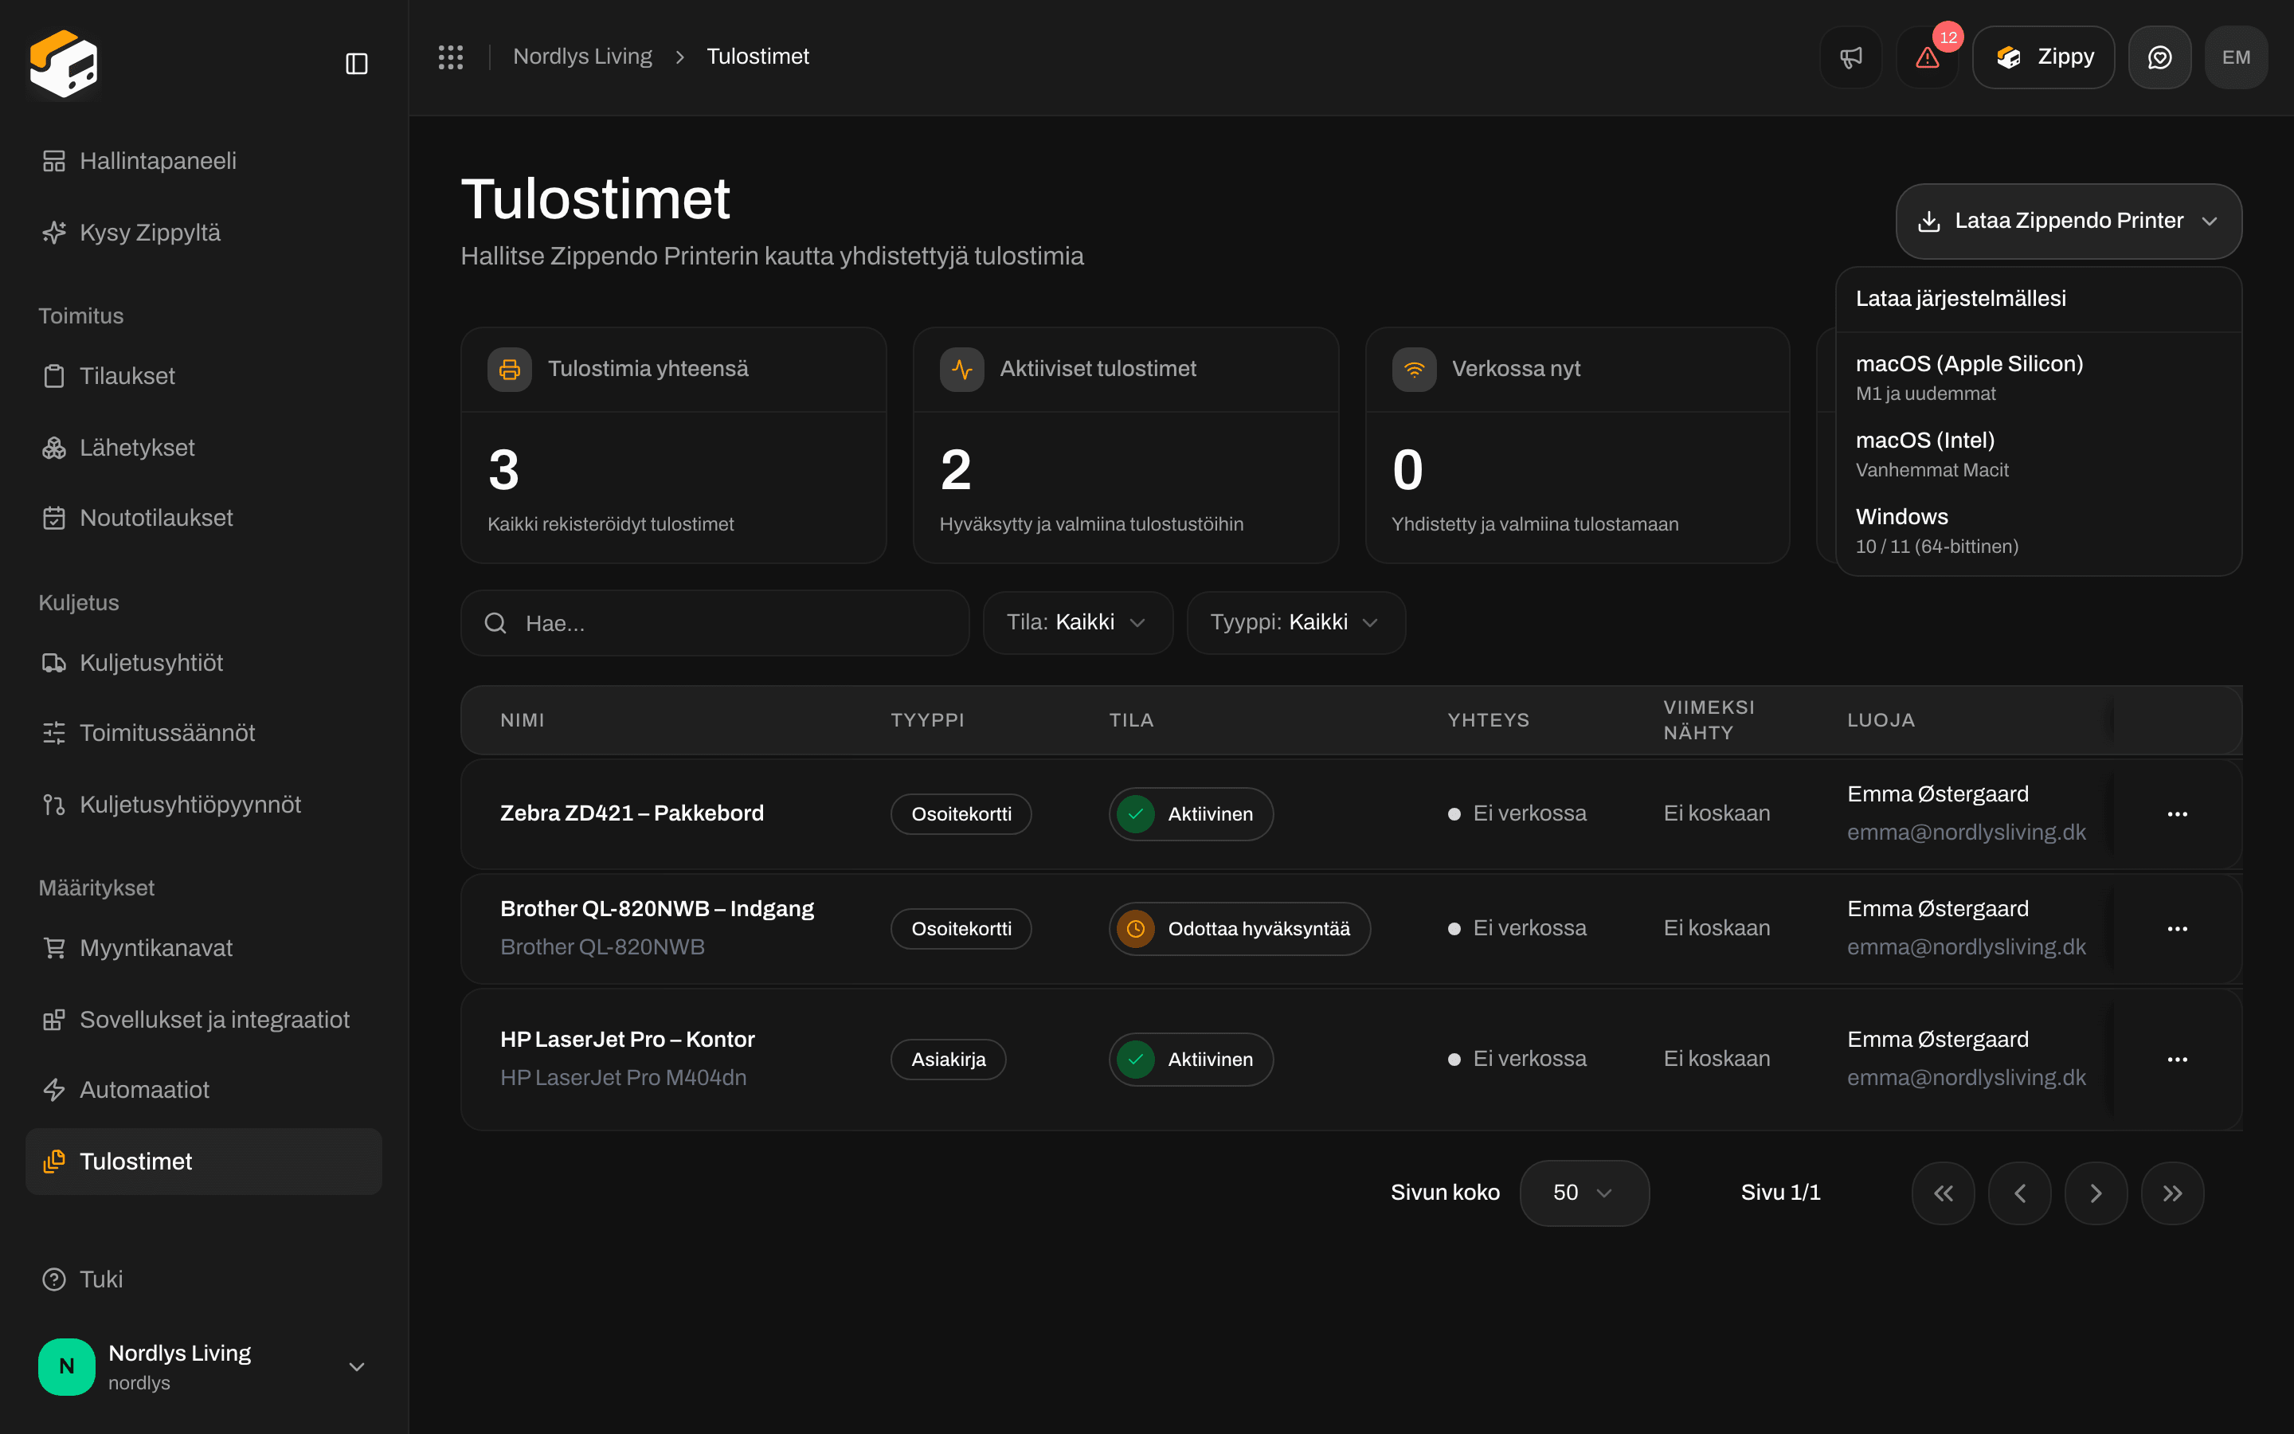Screen dimensions: 2294x1434
Task: Open row actions for HP LaserJet Pro – Kontor
Action: click(x=2178, y=1060)
